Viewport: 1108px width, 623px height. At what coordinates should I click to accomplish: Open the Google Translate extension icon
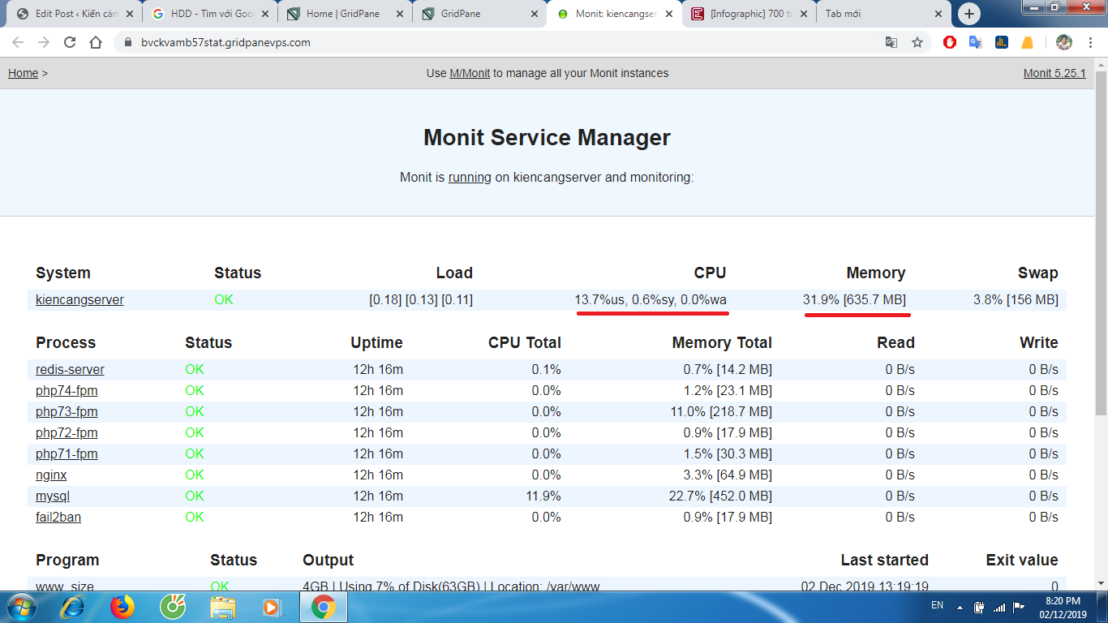tap(975, 41)
